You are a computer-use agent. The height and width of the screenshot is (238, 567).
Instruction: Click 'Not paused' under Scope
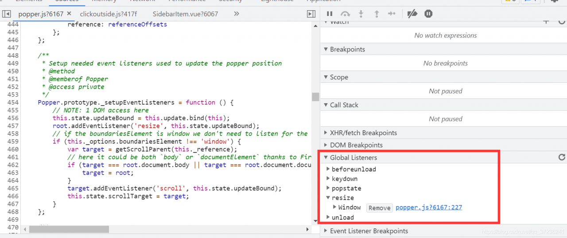pyautogui.click(x=446, y=91)
